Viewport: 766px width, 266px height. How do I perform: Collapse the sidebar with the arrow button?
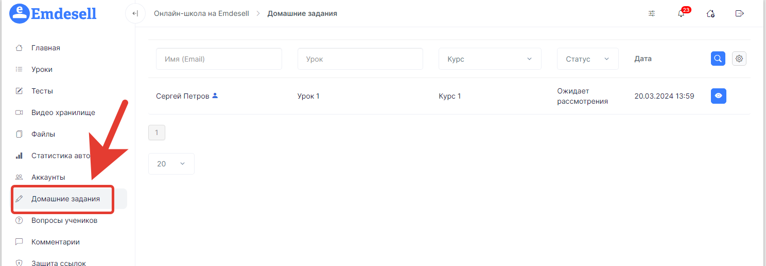point(135,13)
